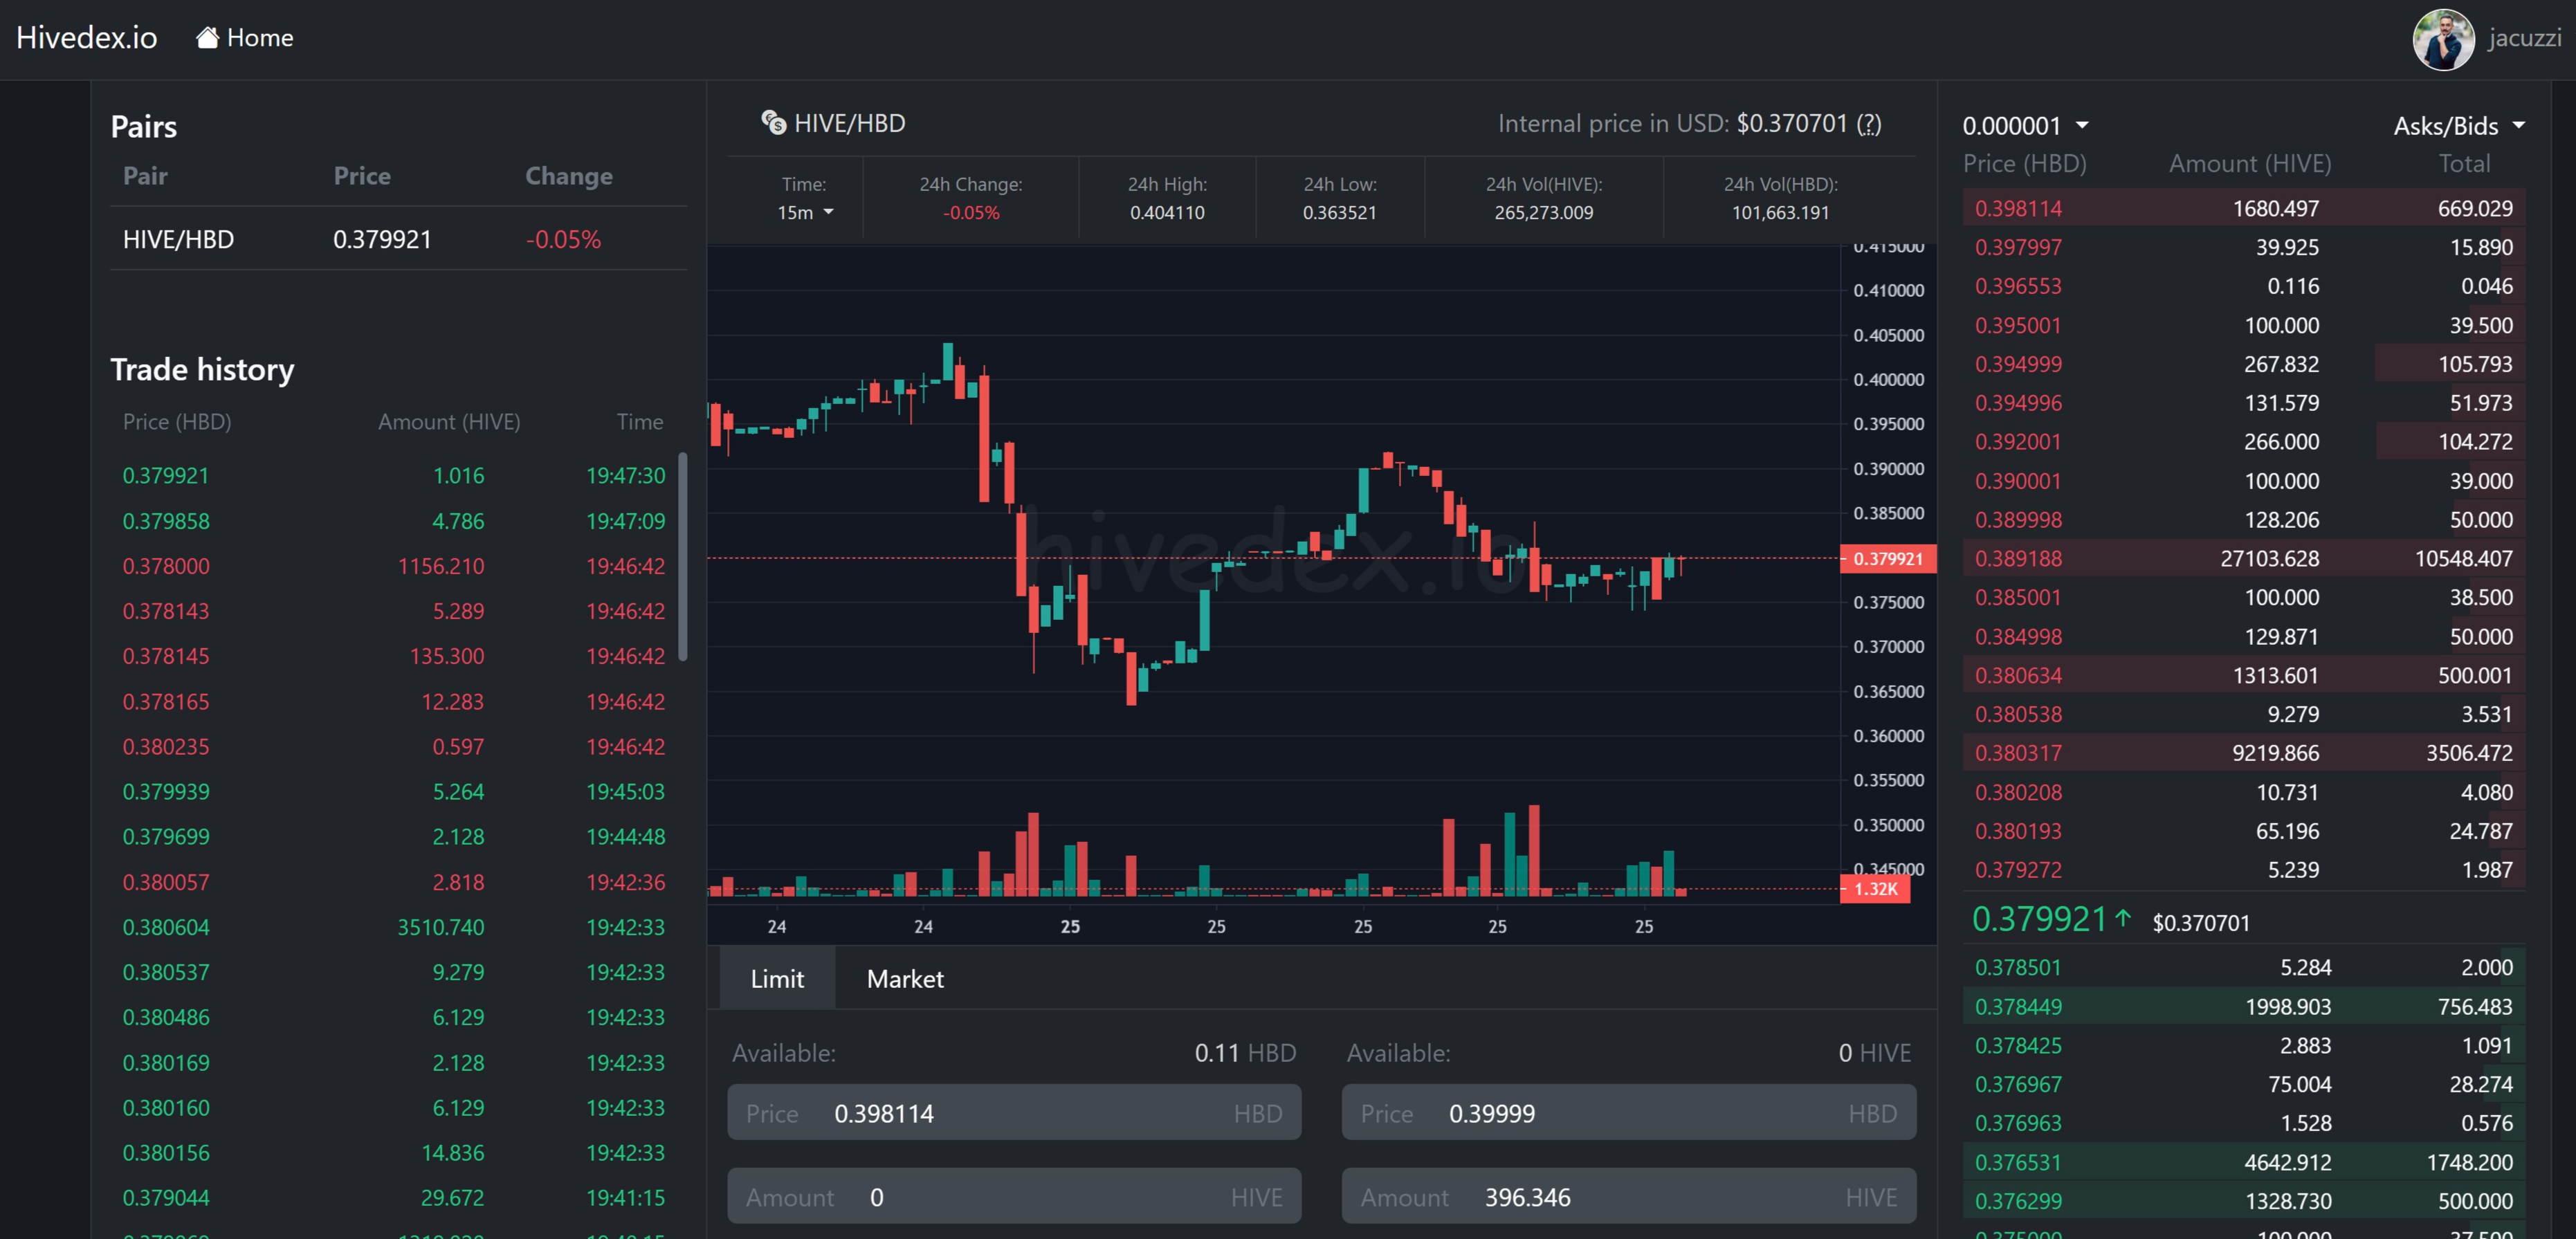Screen dimensions: 2576x1239
Task: Select bid order at 0.376299
Action: coord(2243,1201)
